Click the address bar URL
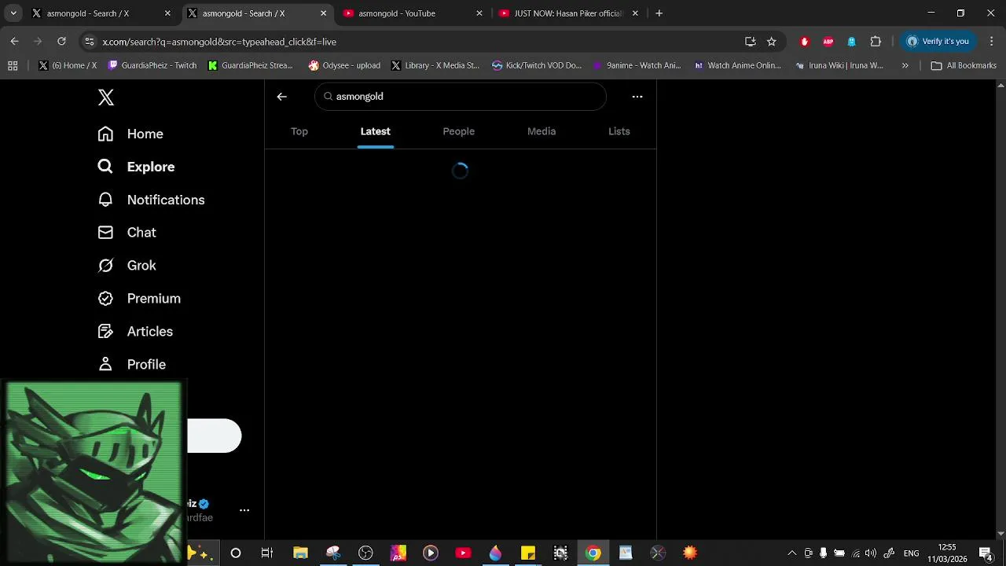The height and width of the screenshot is (566, 1006). pos(219,42)
